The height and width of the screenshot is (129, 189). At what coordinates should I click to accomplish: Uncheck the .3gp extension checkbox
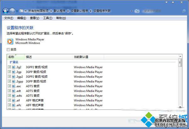(9, 72)
